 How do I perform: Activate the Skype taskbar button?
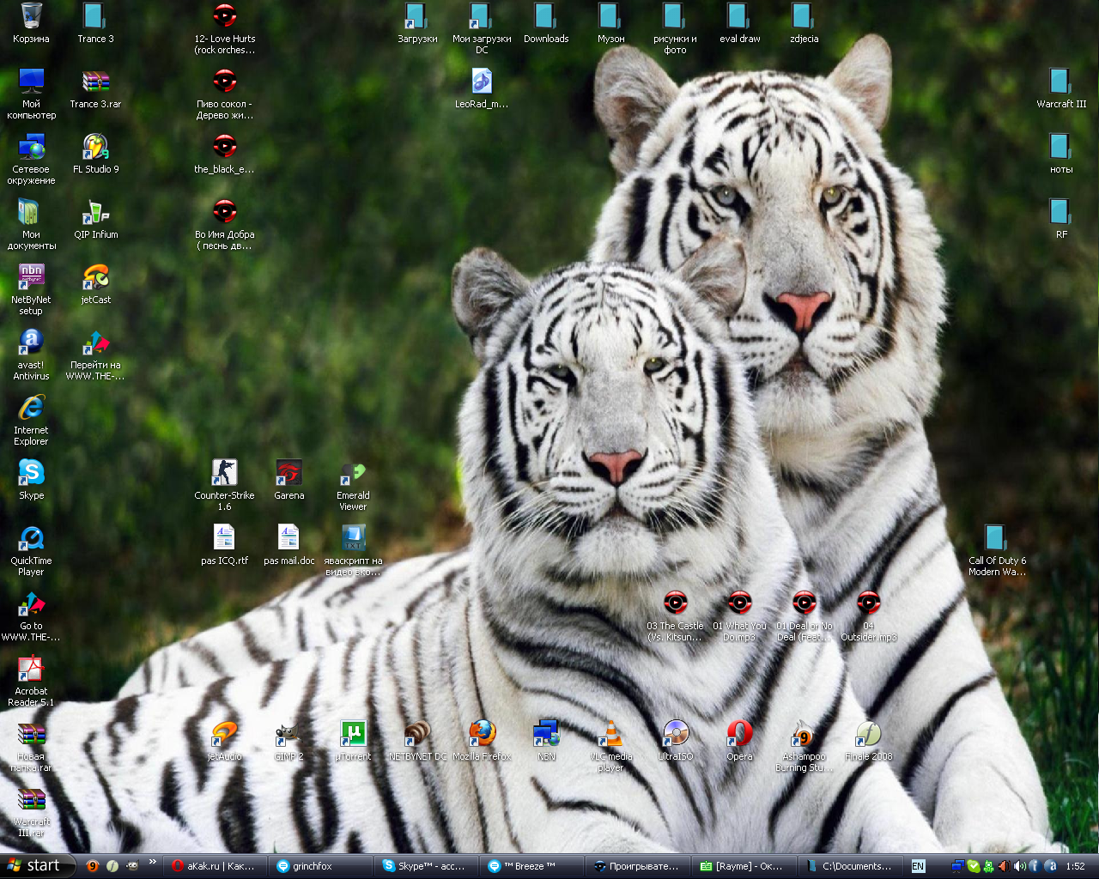[426, 866]
